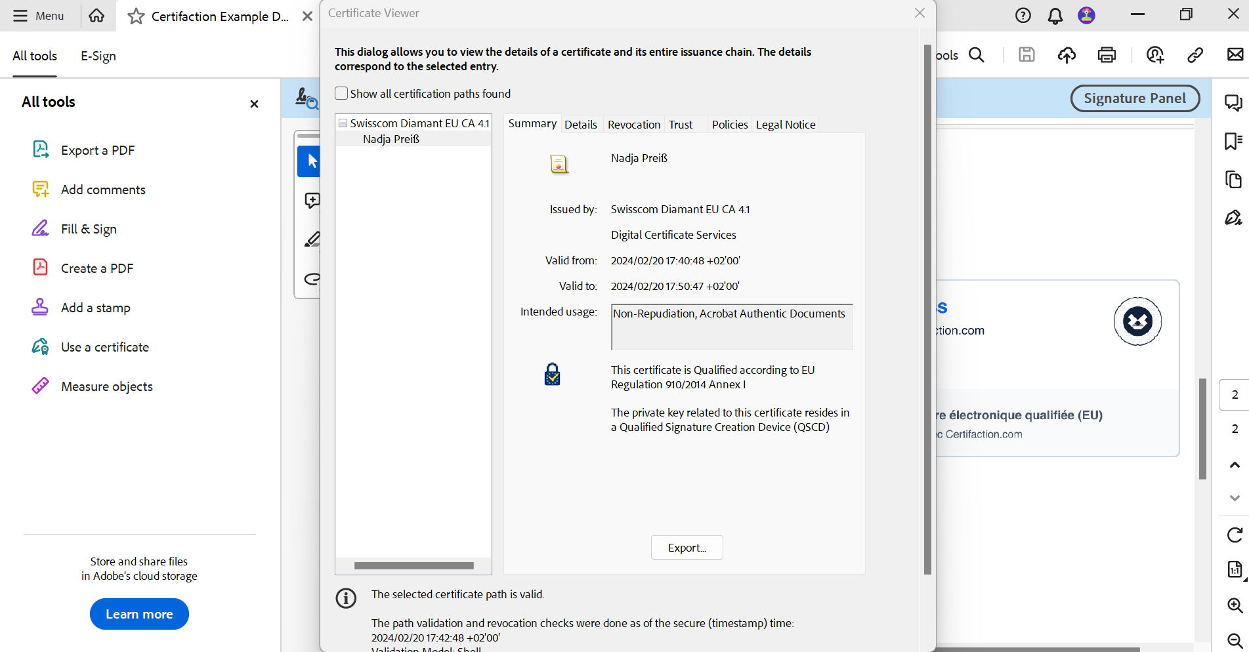Click the certificate tree horizontal scrollbar
1249x652 pixels.
click(413, 565)
